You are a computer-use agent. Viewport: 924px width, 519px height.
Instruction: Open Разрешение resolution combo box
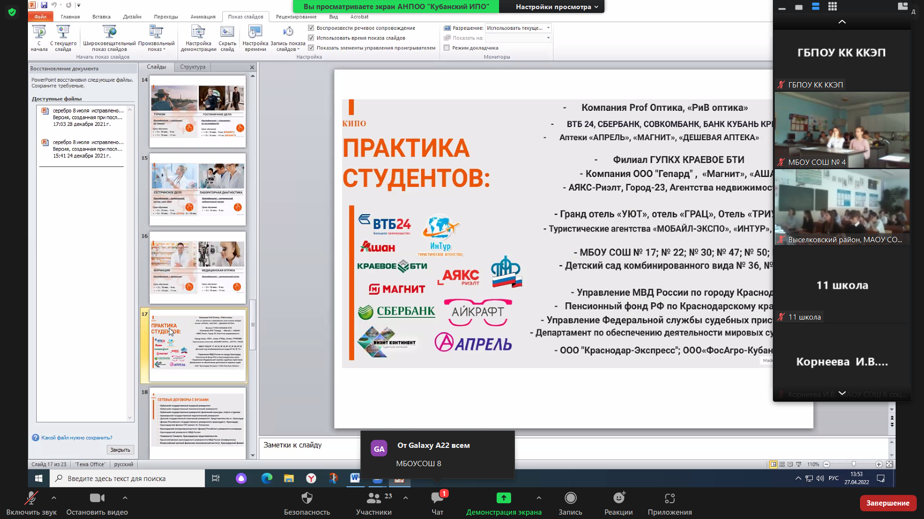point(518,28)
